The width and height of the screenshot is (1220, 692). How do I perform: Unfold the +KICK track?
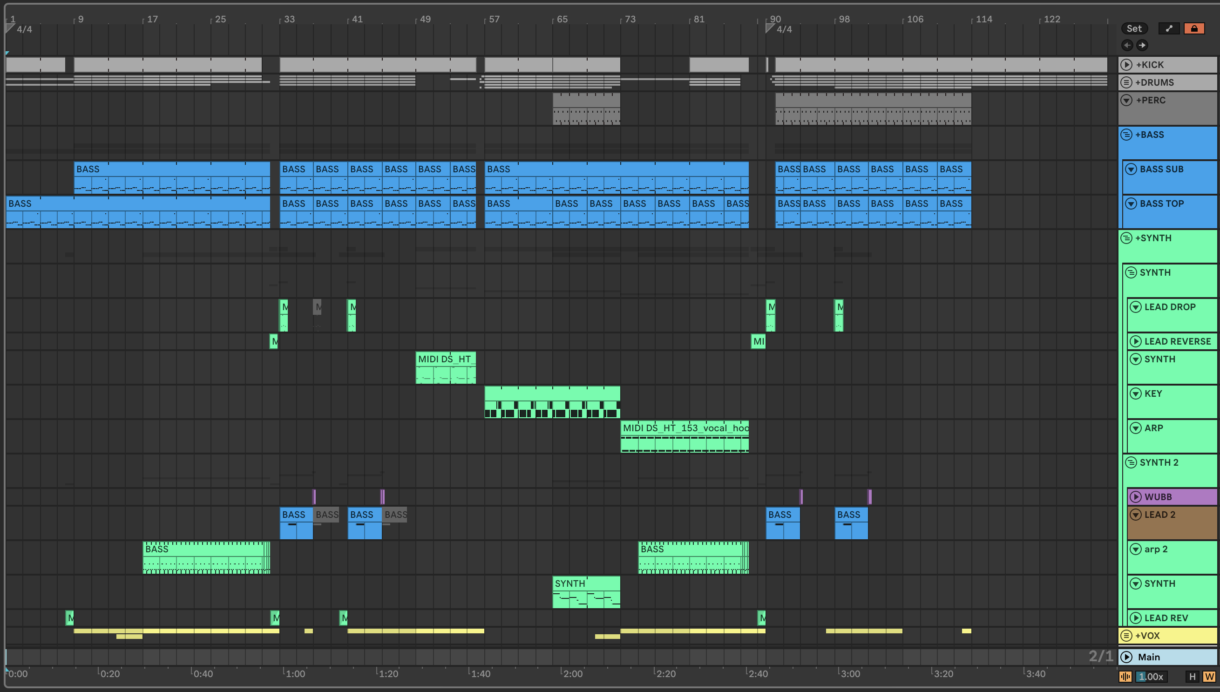(1126, 65)
